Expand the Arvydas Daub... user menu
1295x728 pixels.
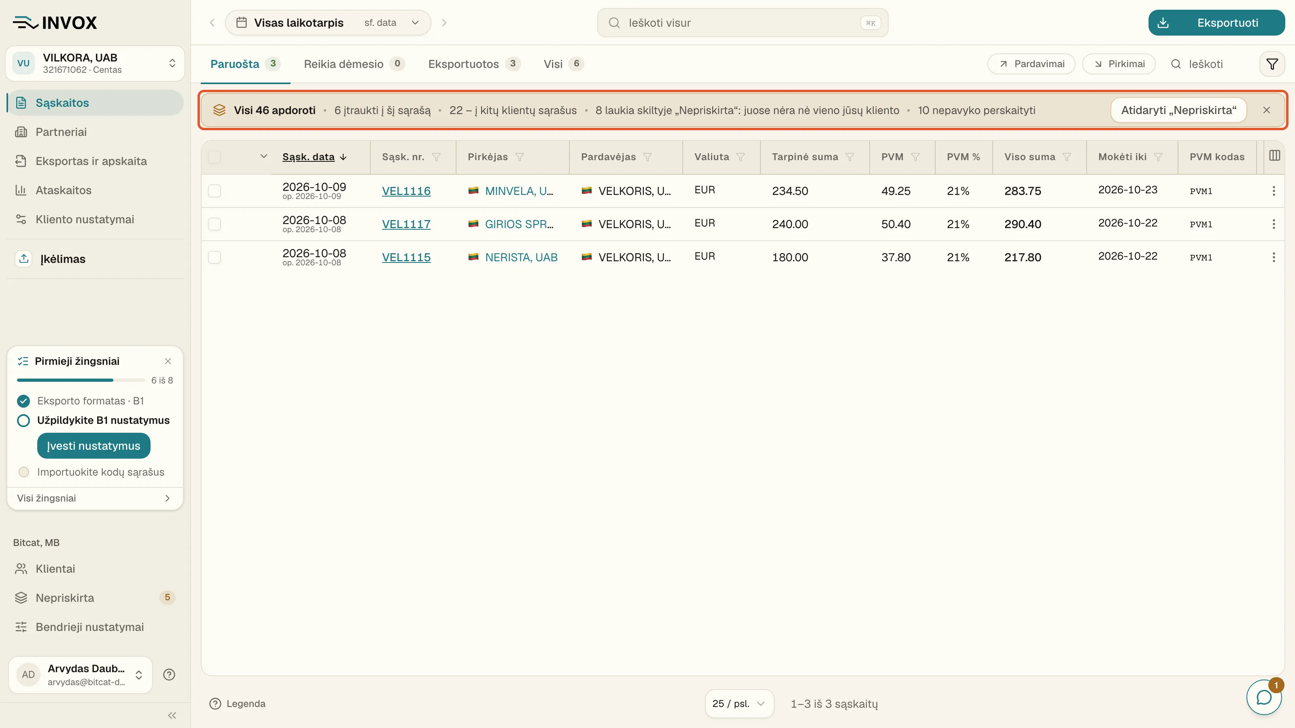click(x=81, y=675)
